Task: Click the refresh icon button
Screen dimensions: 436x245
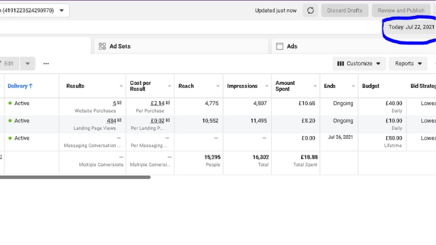Action: (x=310, y=11)
